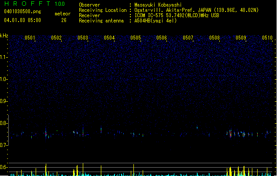Viewport: 277px width, 176px height.
Task: Click the Observer label
Action: (x=89, y=5)
